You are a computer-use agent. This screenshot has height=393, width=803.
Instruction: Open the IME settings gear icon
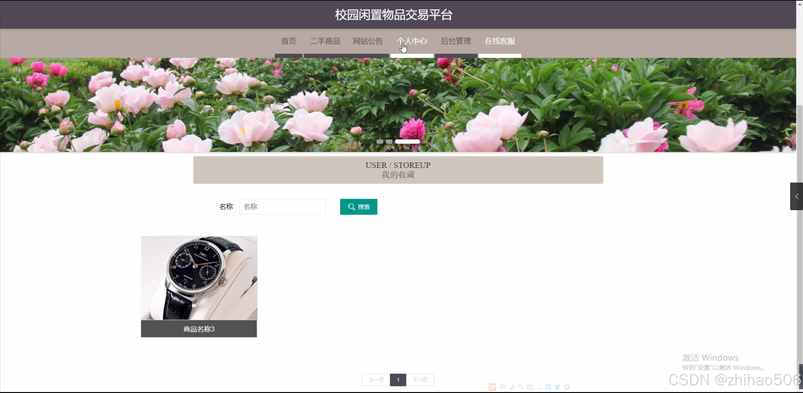point(567,387)
